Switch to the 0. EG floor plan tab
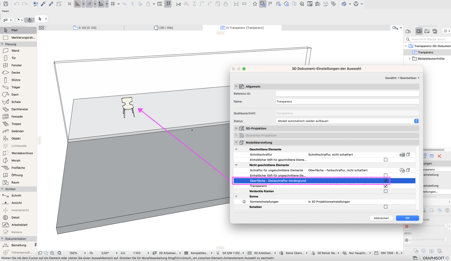The height and width of the screenshot is (261, 451). (85, 28)
